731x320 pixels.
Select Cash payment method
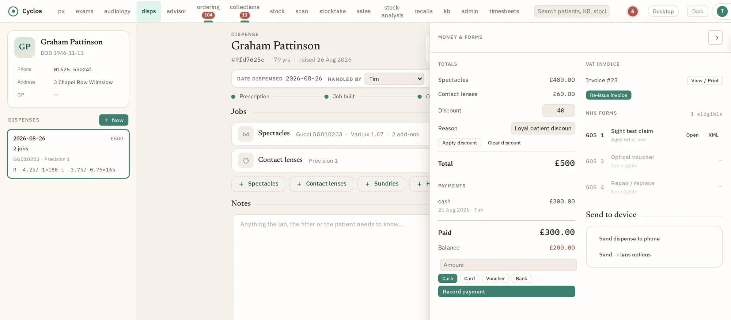click(447, 278)
